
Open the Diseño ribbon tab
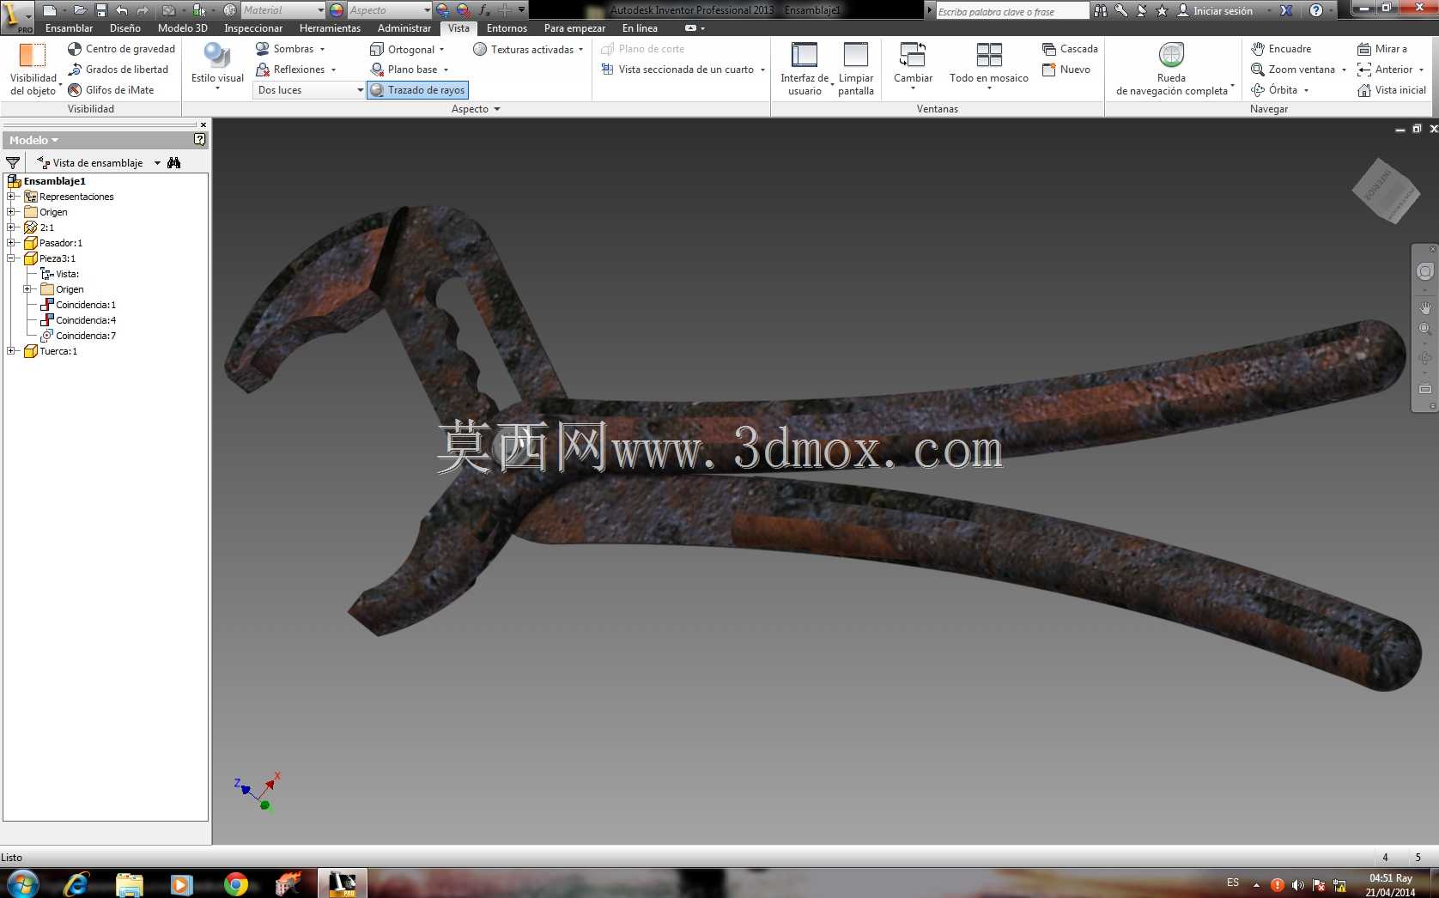tap(124, 28)
